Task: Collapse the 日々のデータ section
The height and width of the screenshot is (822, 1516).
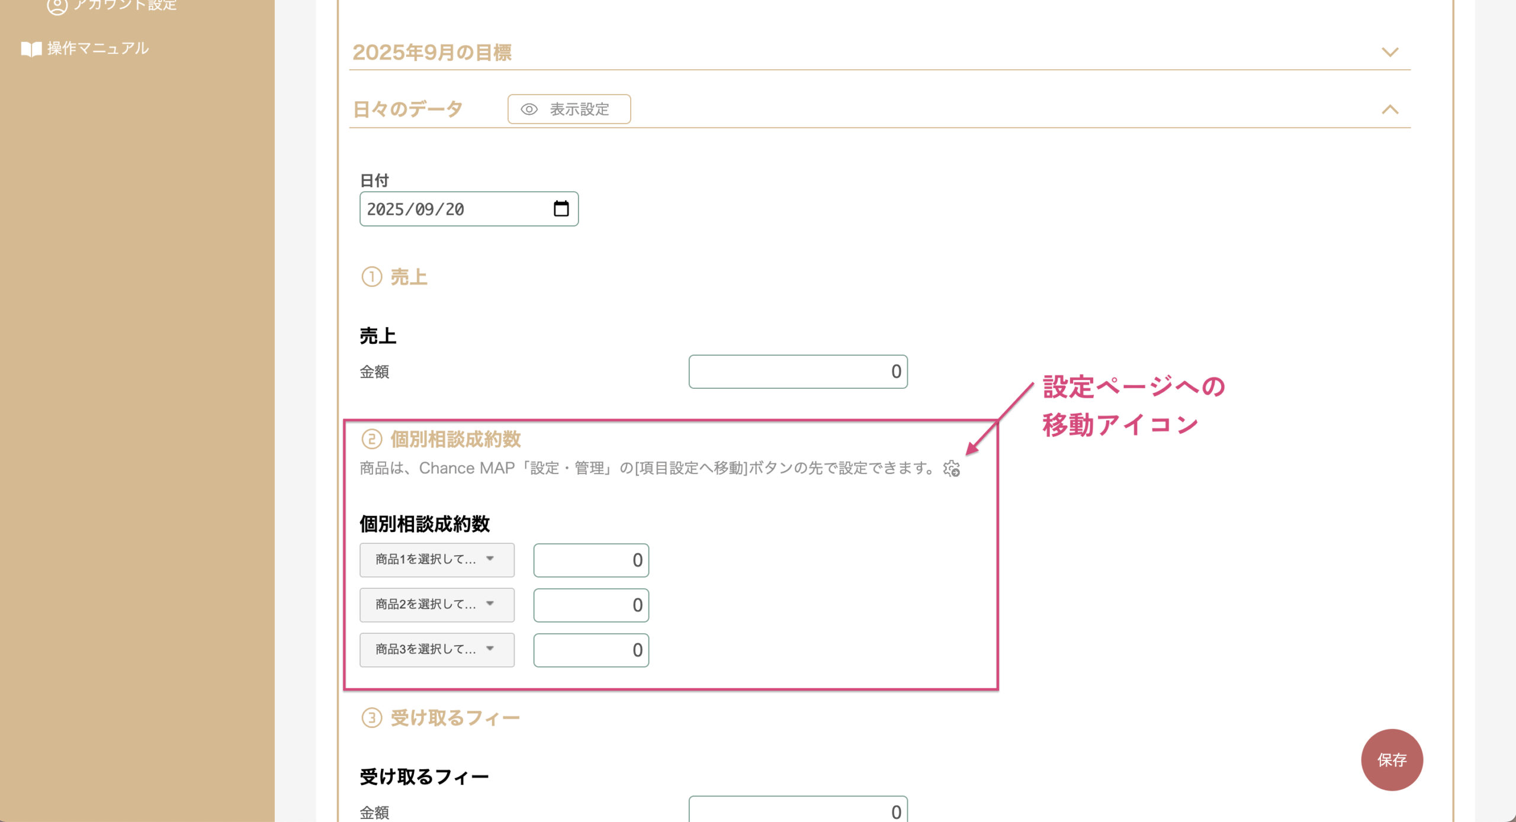Action: [x=1389, y=109]
